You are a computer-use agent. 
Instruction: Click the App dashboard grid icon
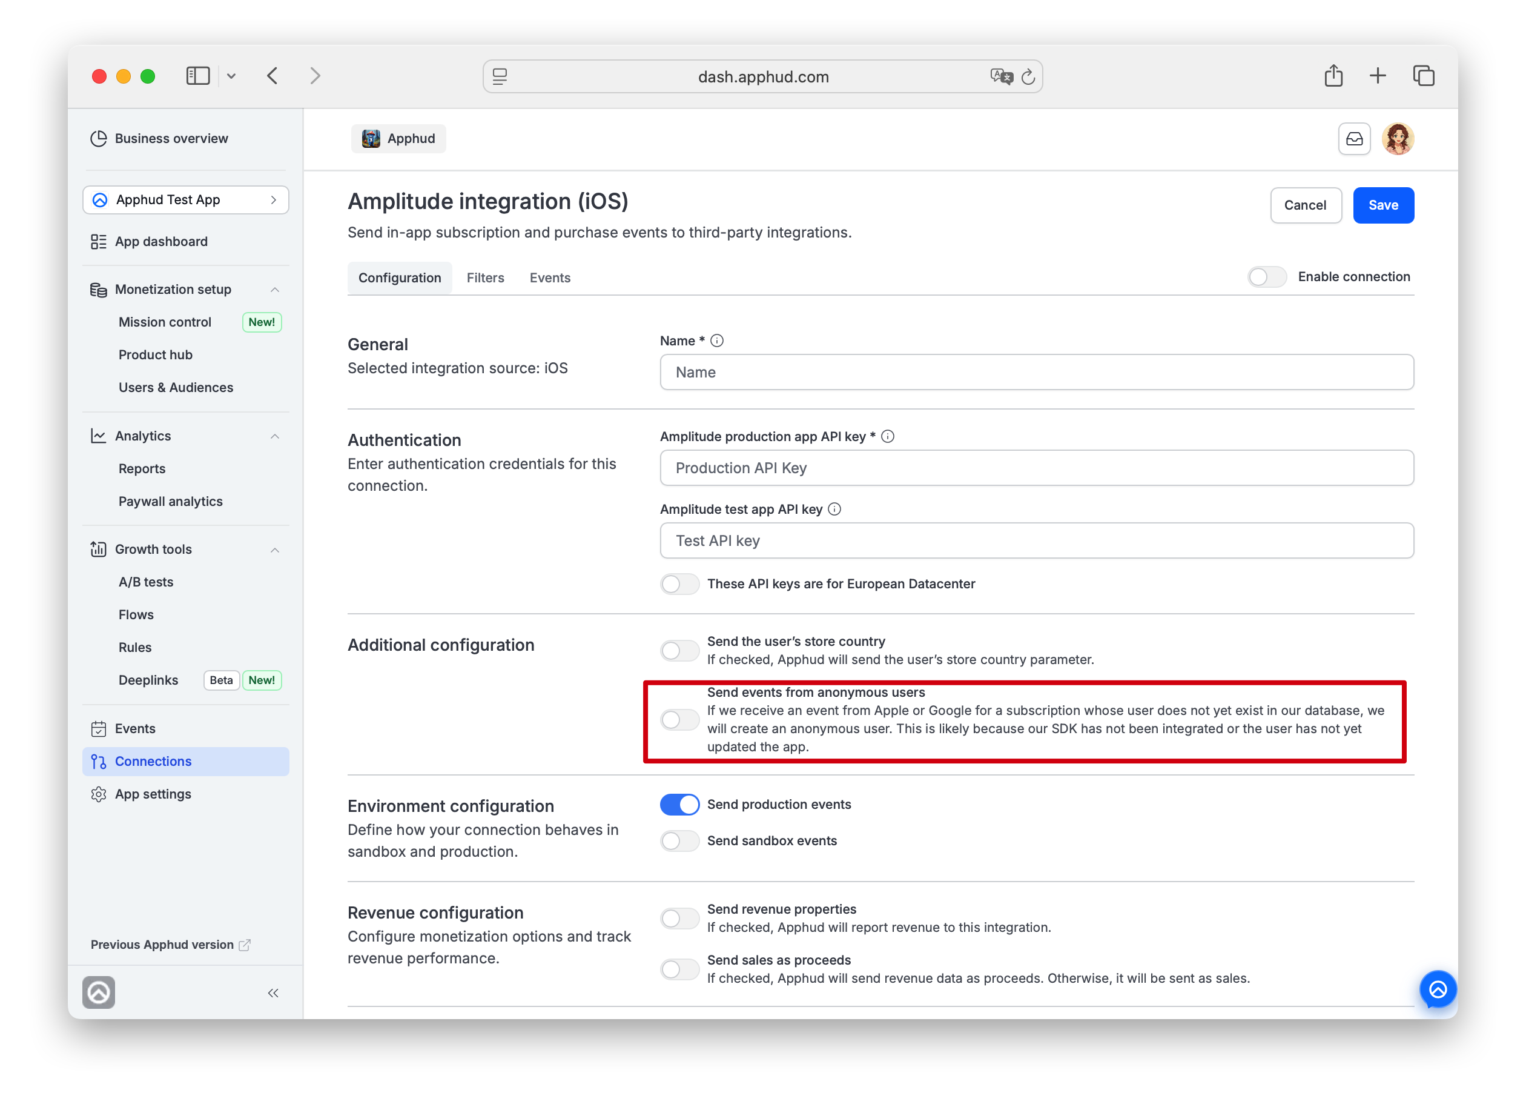point(98,242)
